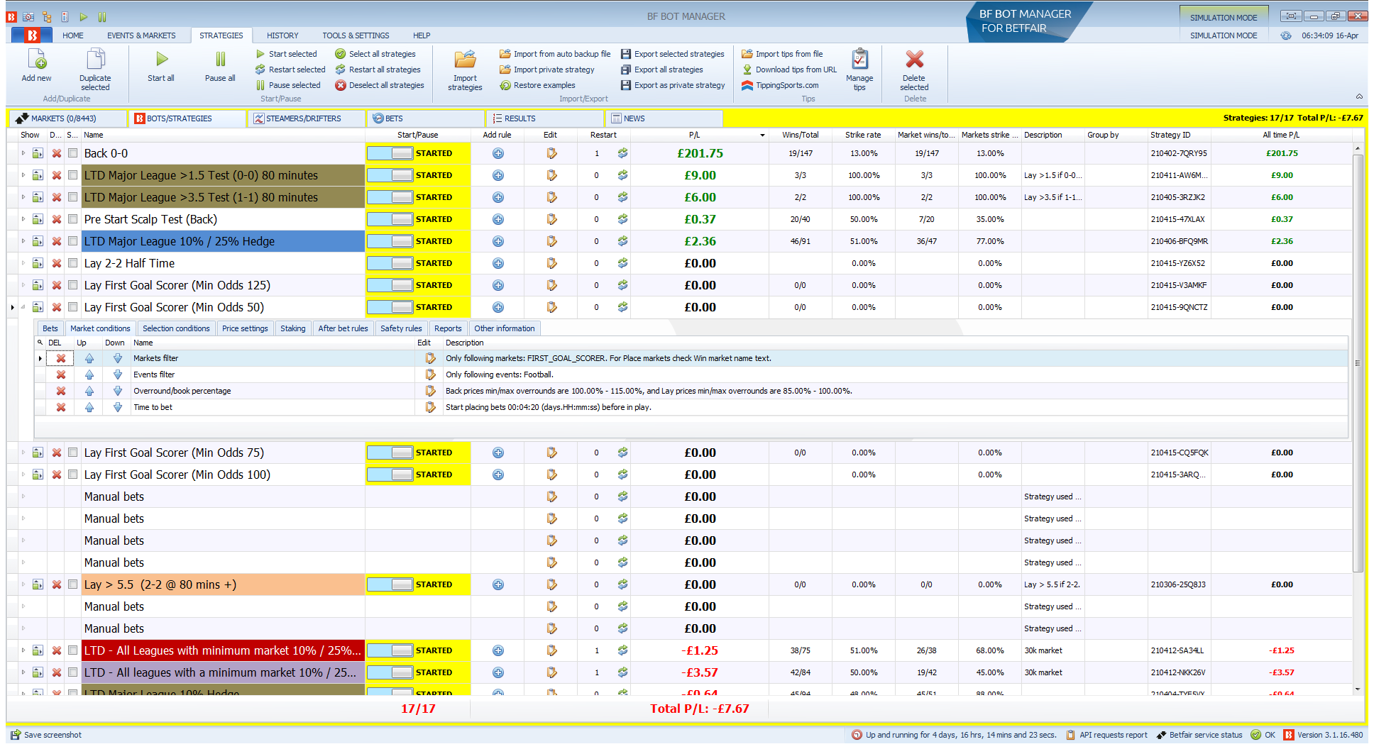Image resolution: width=1374 pixels, height=749 pixels.
Task: Expand the Back 0-0 strategy row
Action: tap(23, 153)
